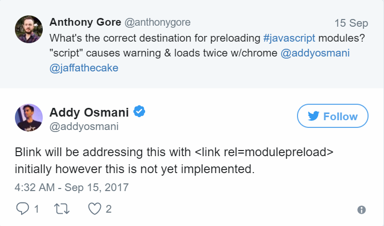Click the reply count number 1
The width and height of the screenshot is (384, 226).
(x=36, y=209)
